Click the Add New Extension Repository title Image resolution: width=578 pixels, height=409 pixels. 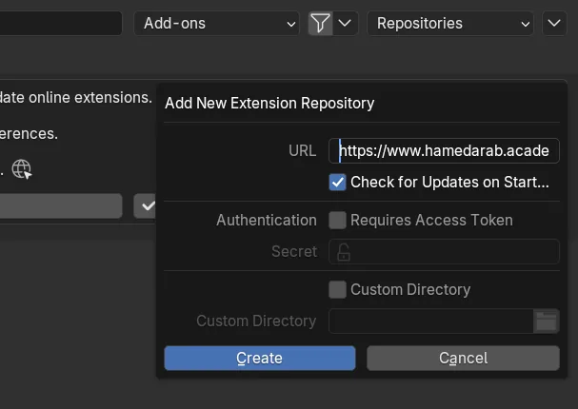[x=269, y=103]
